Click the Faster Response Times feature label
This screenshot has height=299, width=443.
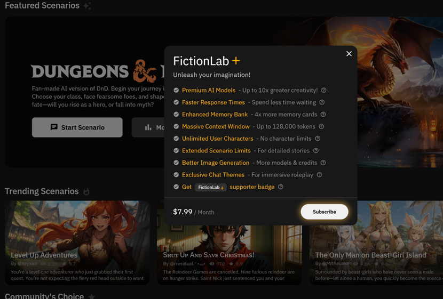tap(213, 102)
